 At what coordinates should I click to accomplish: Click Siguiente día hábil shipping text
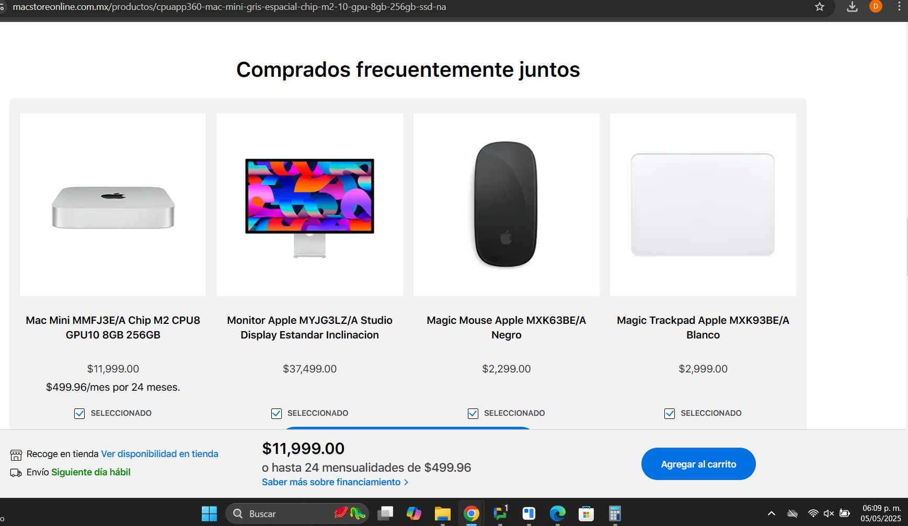pyautogui.click(x=91, y=472)
